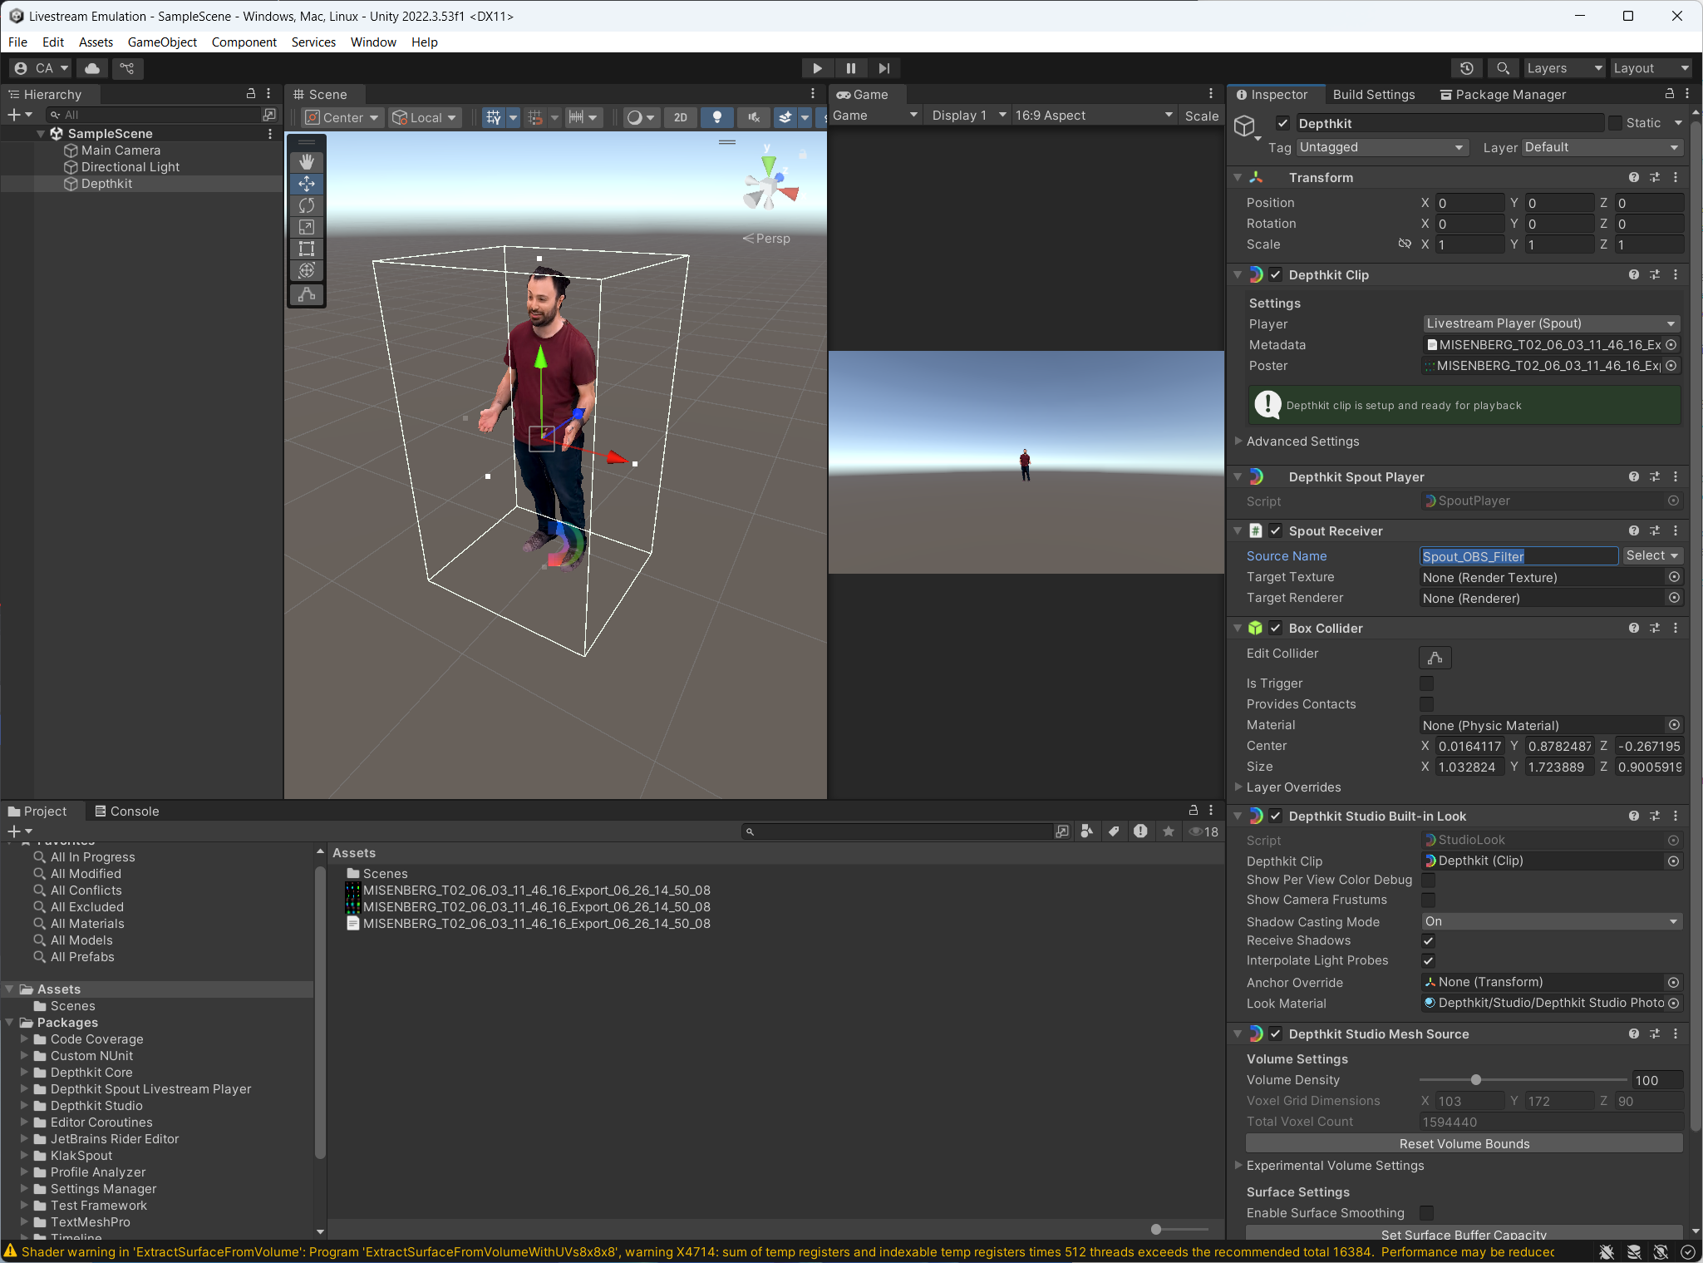Expand Advanced Settings section
This screenshot has height=1263, width=1703.
tap(1302, 442)
